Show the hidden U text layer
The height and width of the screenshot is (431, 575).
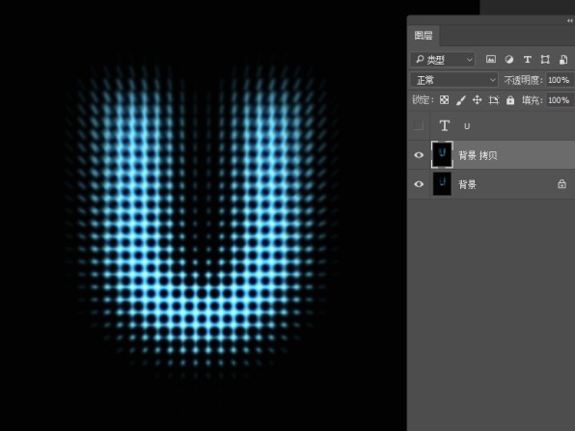click(418, 125)
